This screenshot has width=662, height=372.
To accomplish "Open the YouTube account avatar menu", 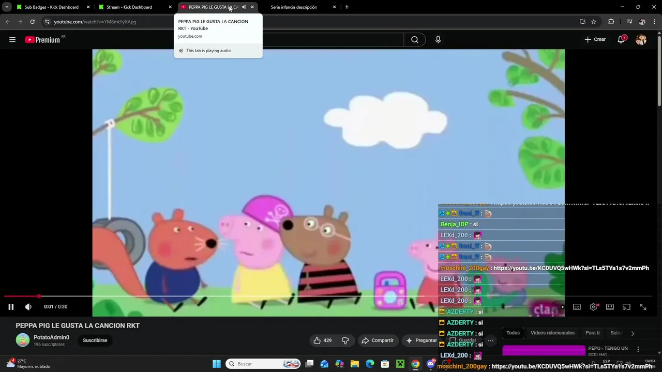I will (x=641, y=40).
